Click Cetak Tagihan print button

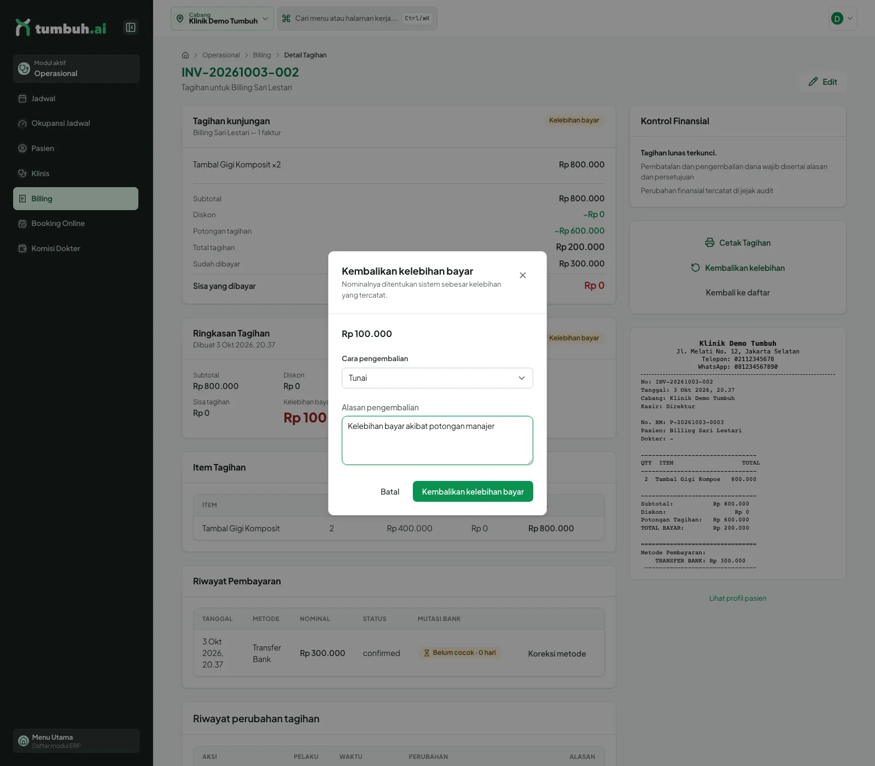click(x=738, y=243)
